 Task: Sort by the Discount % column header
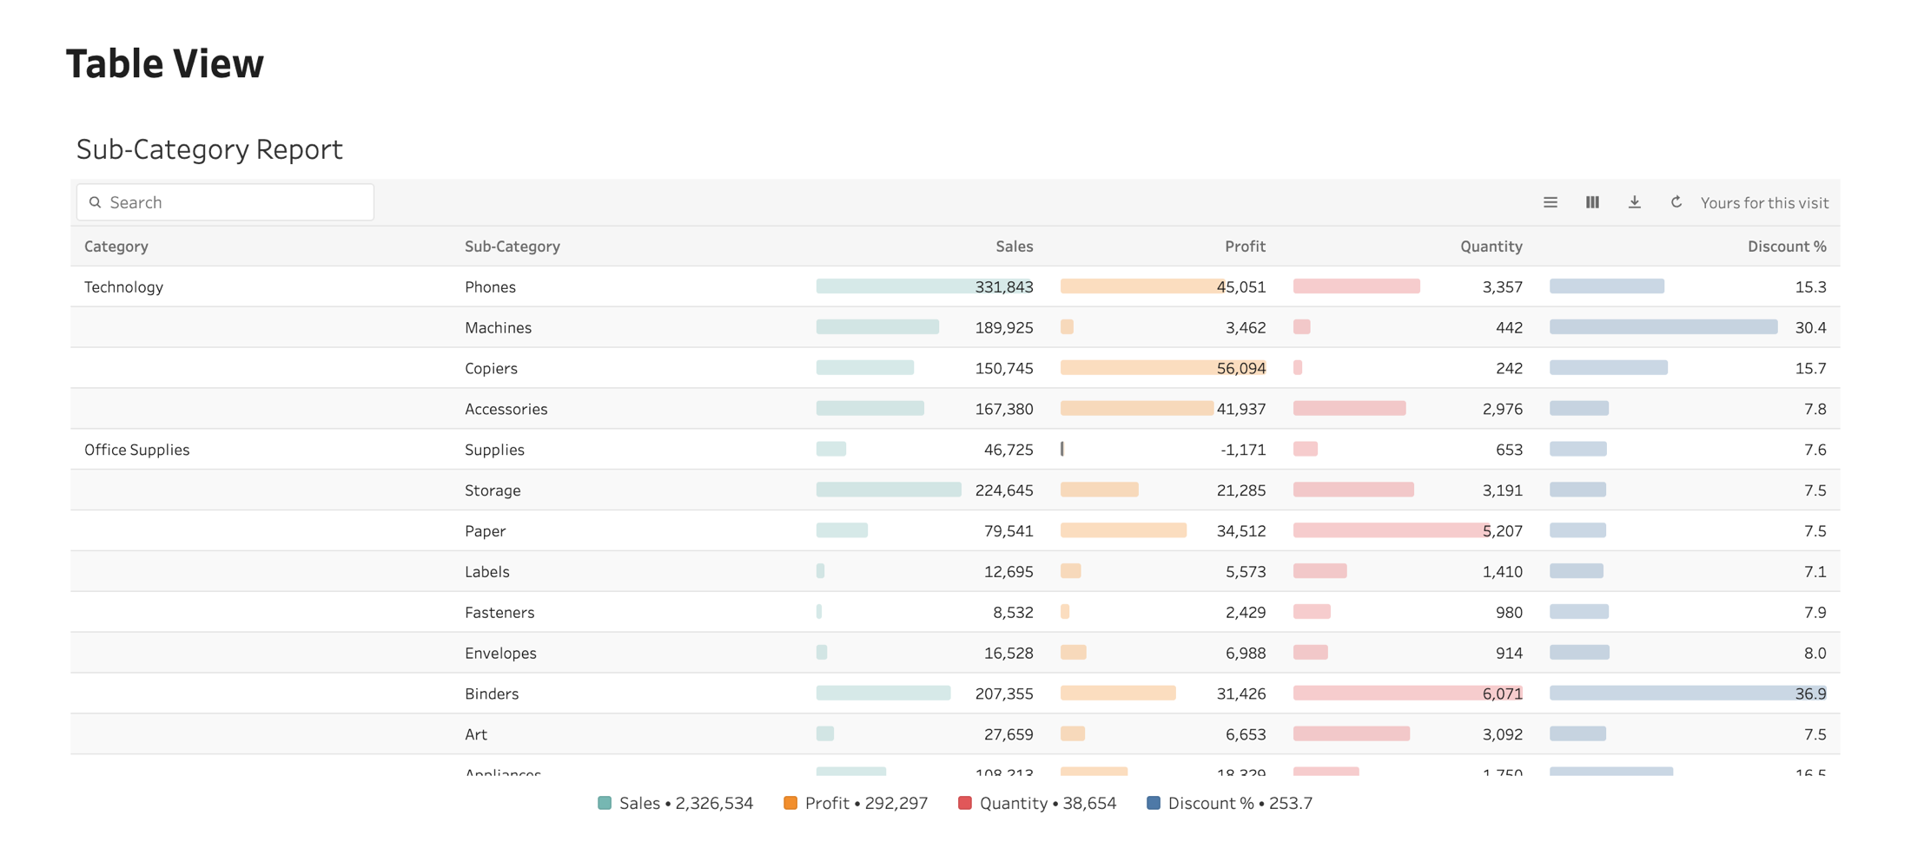pos(1787,247)
